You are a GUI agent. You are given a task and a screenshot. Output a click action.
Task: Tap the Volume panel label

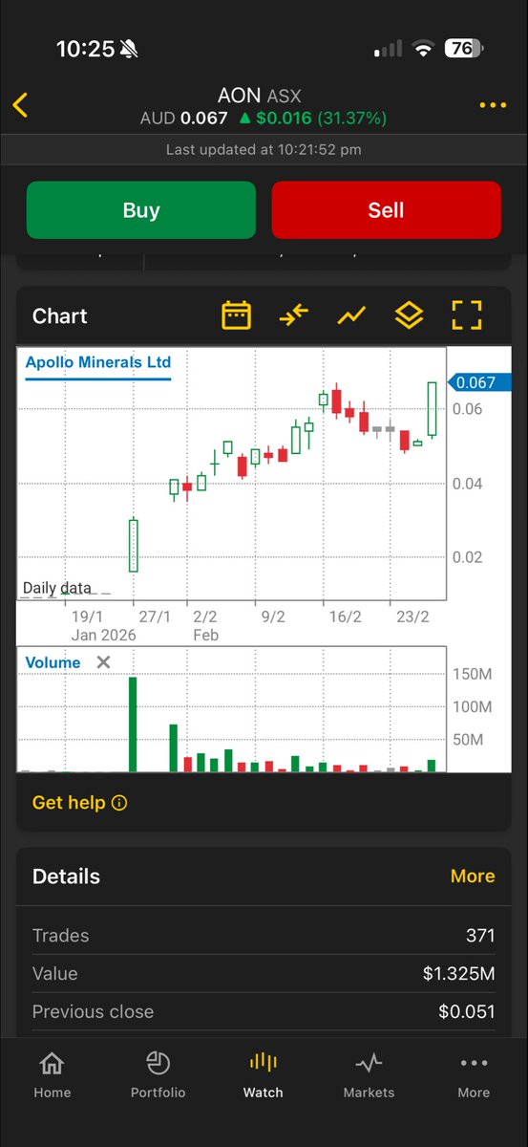tap(53, 662)
